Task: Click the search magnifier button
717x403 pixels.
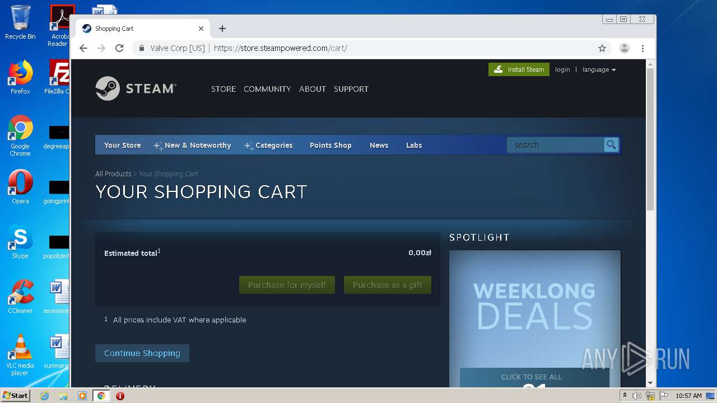Action: (611, 145)
